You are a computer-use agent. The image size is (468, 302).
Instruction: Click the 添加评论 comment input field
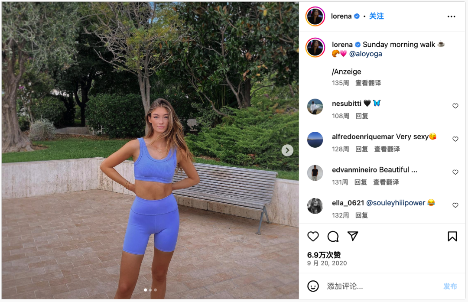coord(382,286)
